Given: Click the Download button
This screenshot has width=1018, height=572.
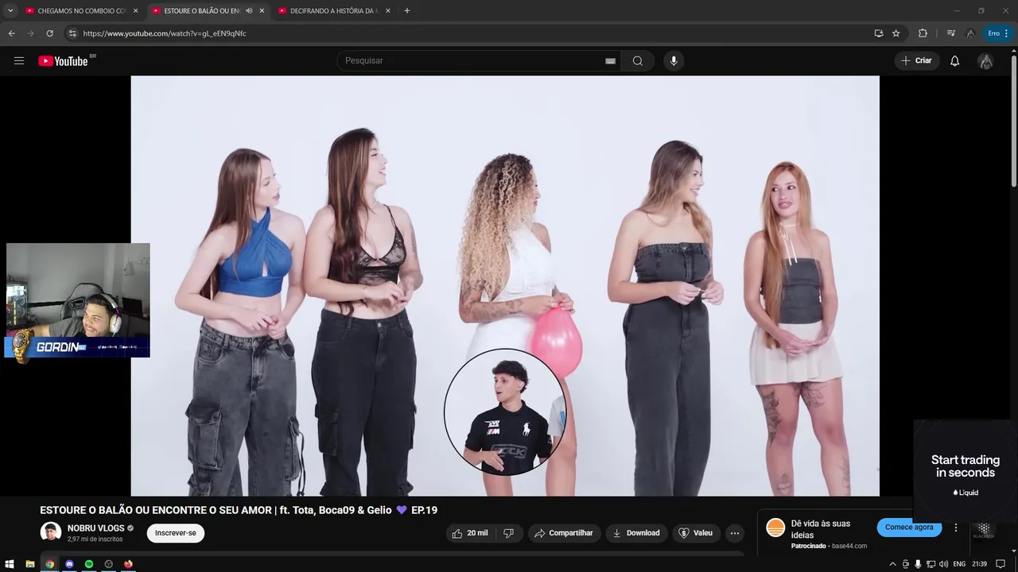Looking at the screenshot, I should click(x=635, y=533).
